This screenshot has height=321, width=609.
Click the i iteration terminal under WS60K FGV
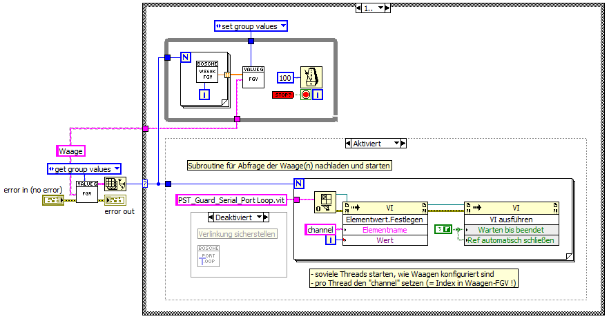pyautogui.click(x=204, y=95)
